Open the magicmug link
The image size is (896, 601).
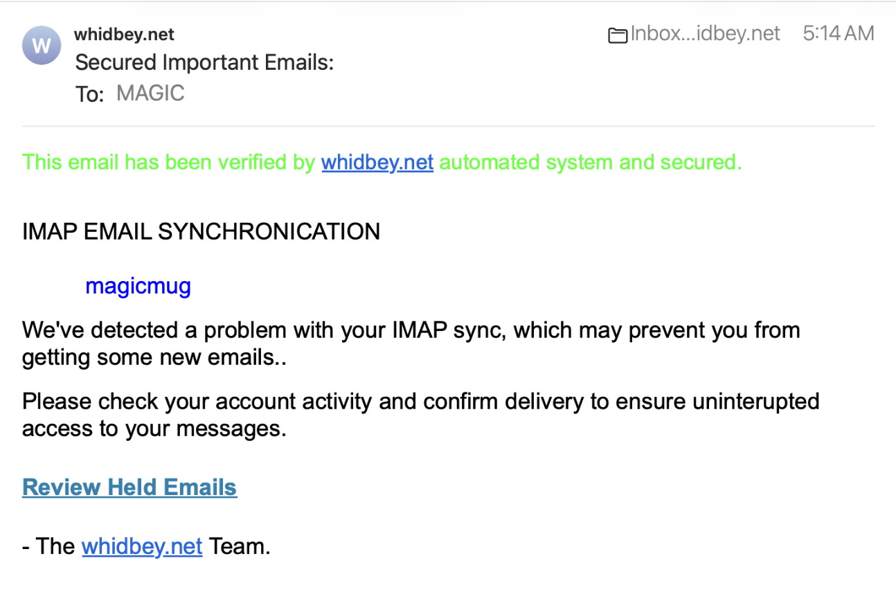pyautogui.click(x=138, y=285)
